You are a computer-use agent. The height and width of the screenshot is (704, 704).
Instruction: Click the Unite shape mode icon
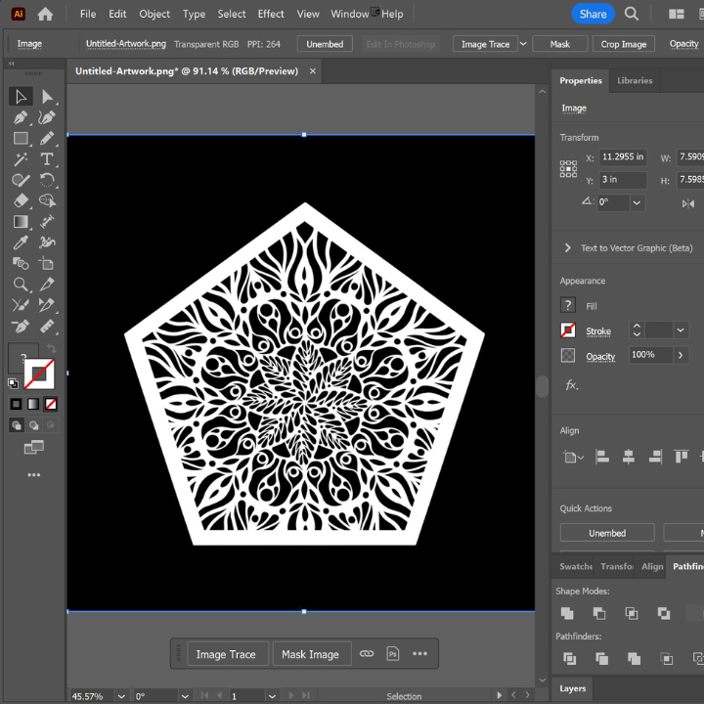pos(567,613)
